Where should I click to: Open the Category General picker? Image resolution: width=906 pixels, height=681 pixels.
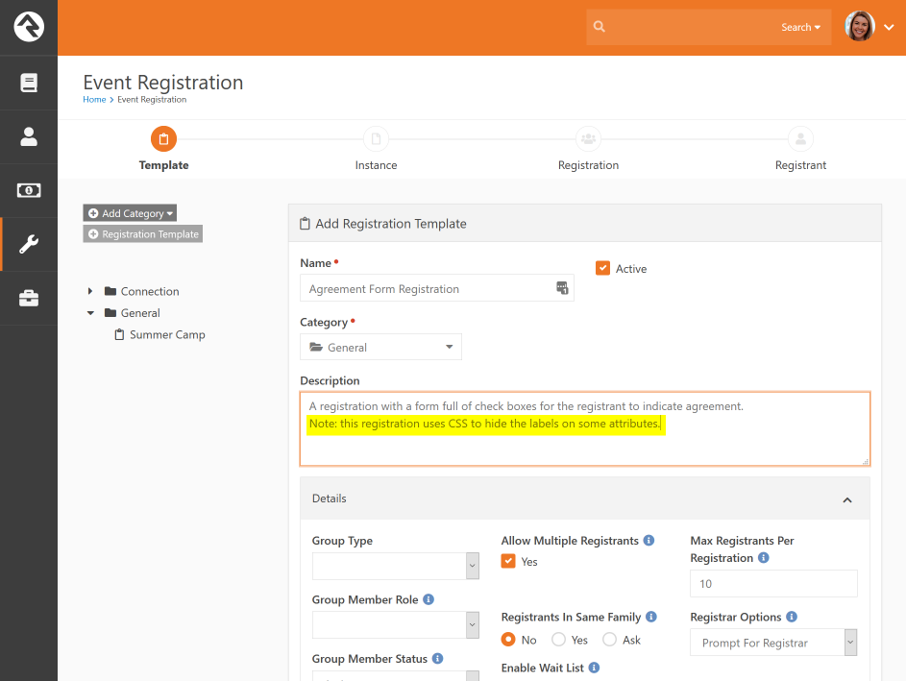[x=380, y=347]
